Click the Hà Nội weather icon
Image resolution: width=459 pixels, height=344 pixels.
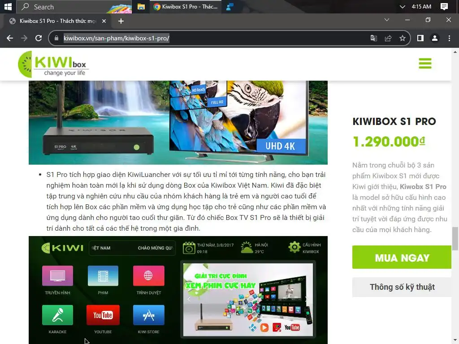tap(247, 247)
